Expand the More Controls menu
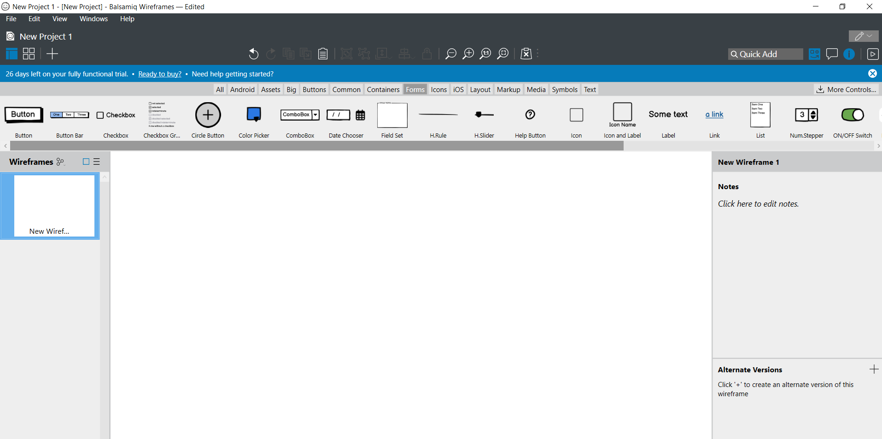 [847, 89]
